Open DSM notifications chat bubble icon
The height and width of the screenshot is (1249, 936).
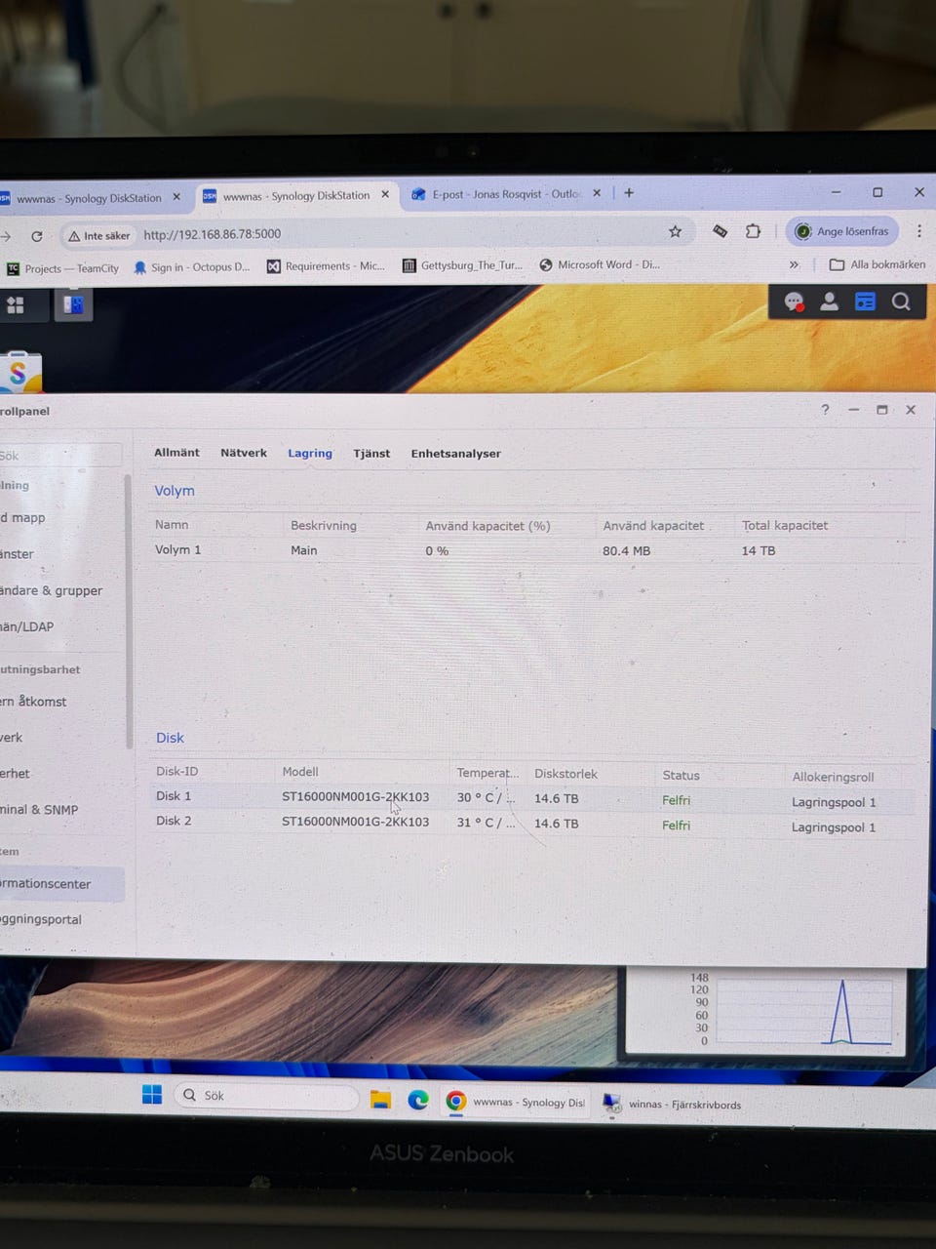tap(794, 302)
